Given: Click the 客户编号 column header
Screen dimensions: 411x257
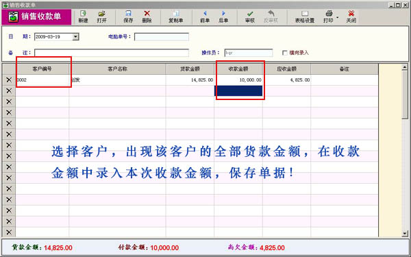Looking at the screenshot, I should tap(42, 69).
